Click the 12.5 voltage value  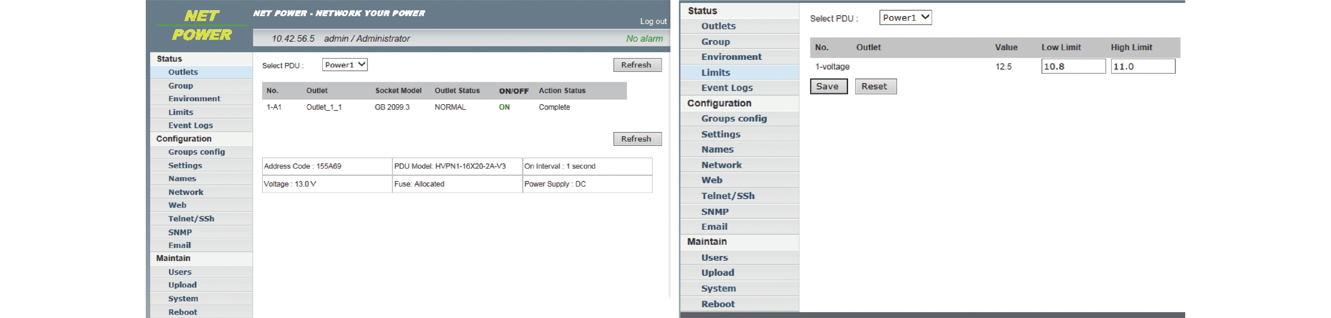pyautogui.click(x=1004, y=67)
